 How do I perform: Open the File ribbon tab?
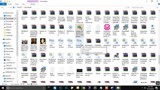coord(3,4)
